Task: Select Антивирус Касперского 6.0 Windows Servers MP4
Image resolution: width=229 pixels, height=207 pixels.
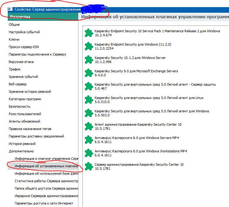Action: click(137, 138)
